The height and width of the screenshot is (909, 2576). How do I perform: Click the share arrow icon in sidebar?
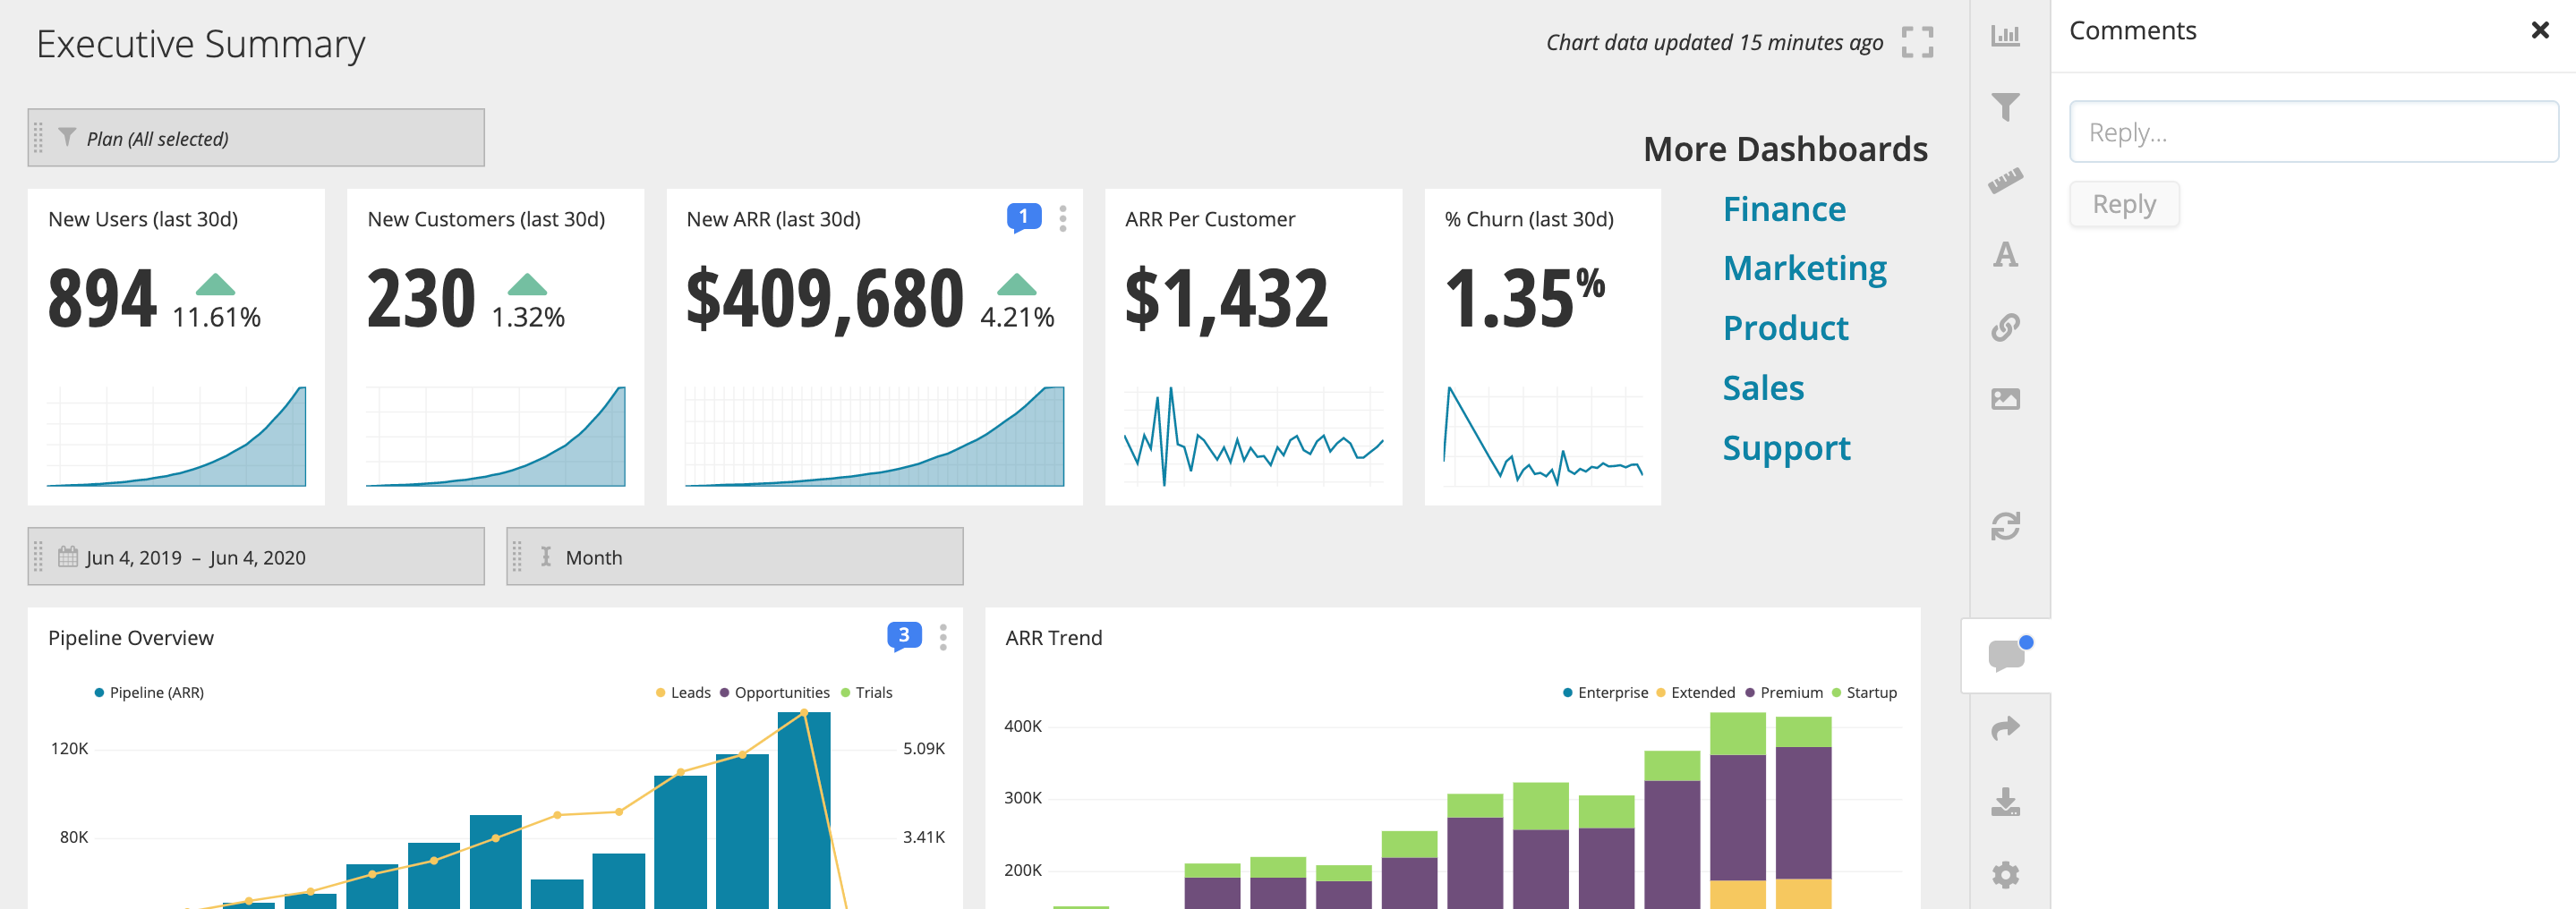(2005, 728)
